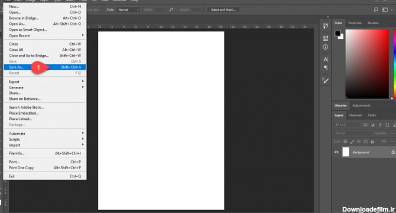Select the Background layer thumbnail

click(x=346, y=152)
